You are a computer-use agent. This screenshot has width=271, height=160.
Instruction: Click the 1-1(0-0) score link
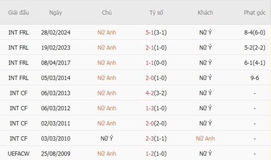156,63
